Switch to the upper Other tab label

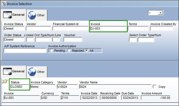(x=41, y=15)
